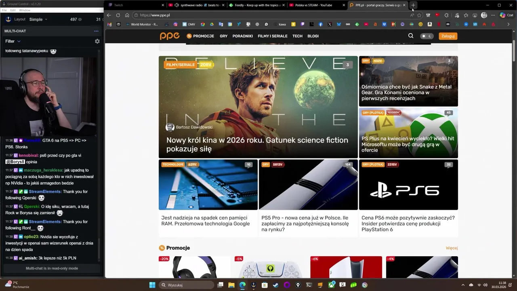Open Steam from the taskbar
The width and height of the screenshot is (517, 291).
click(x=275, y=285)
